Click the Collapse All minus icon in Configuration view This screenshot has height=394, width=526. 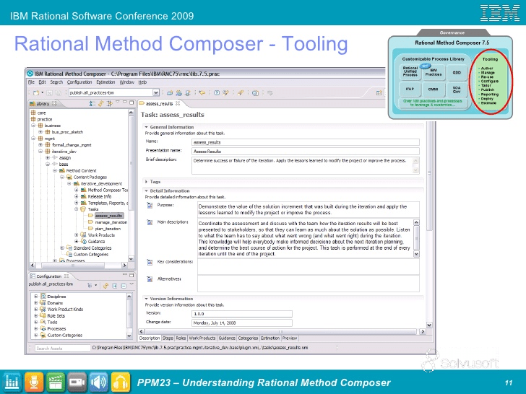[124, 286]
